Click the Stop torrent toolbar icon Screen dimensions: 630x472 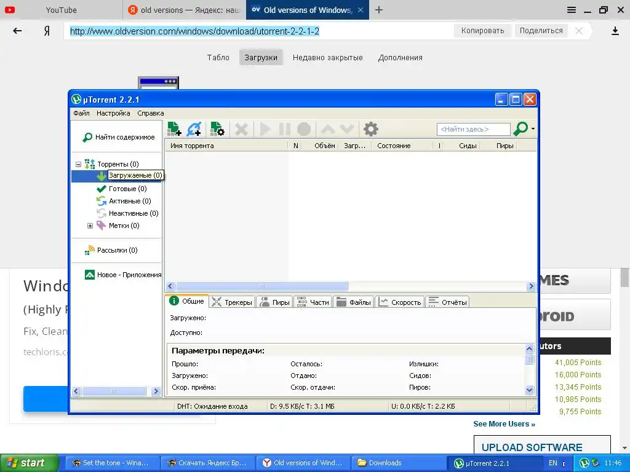coord(304,129)
